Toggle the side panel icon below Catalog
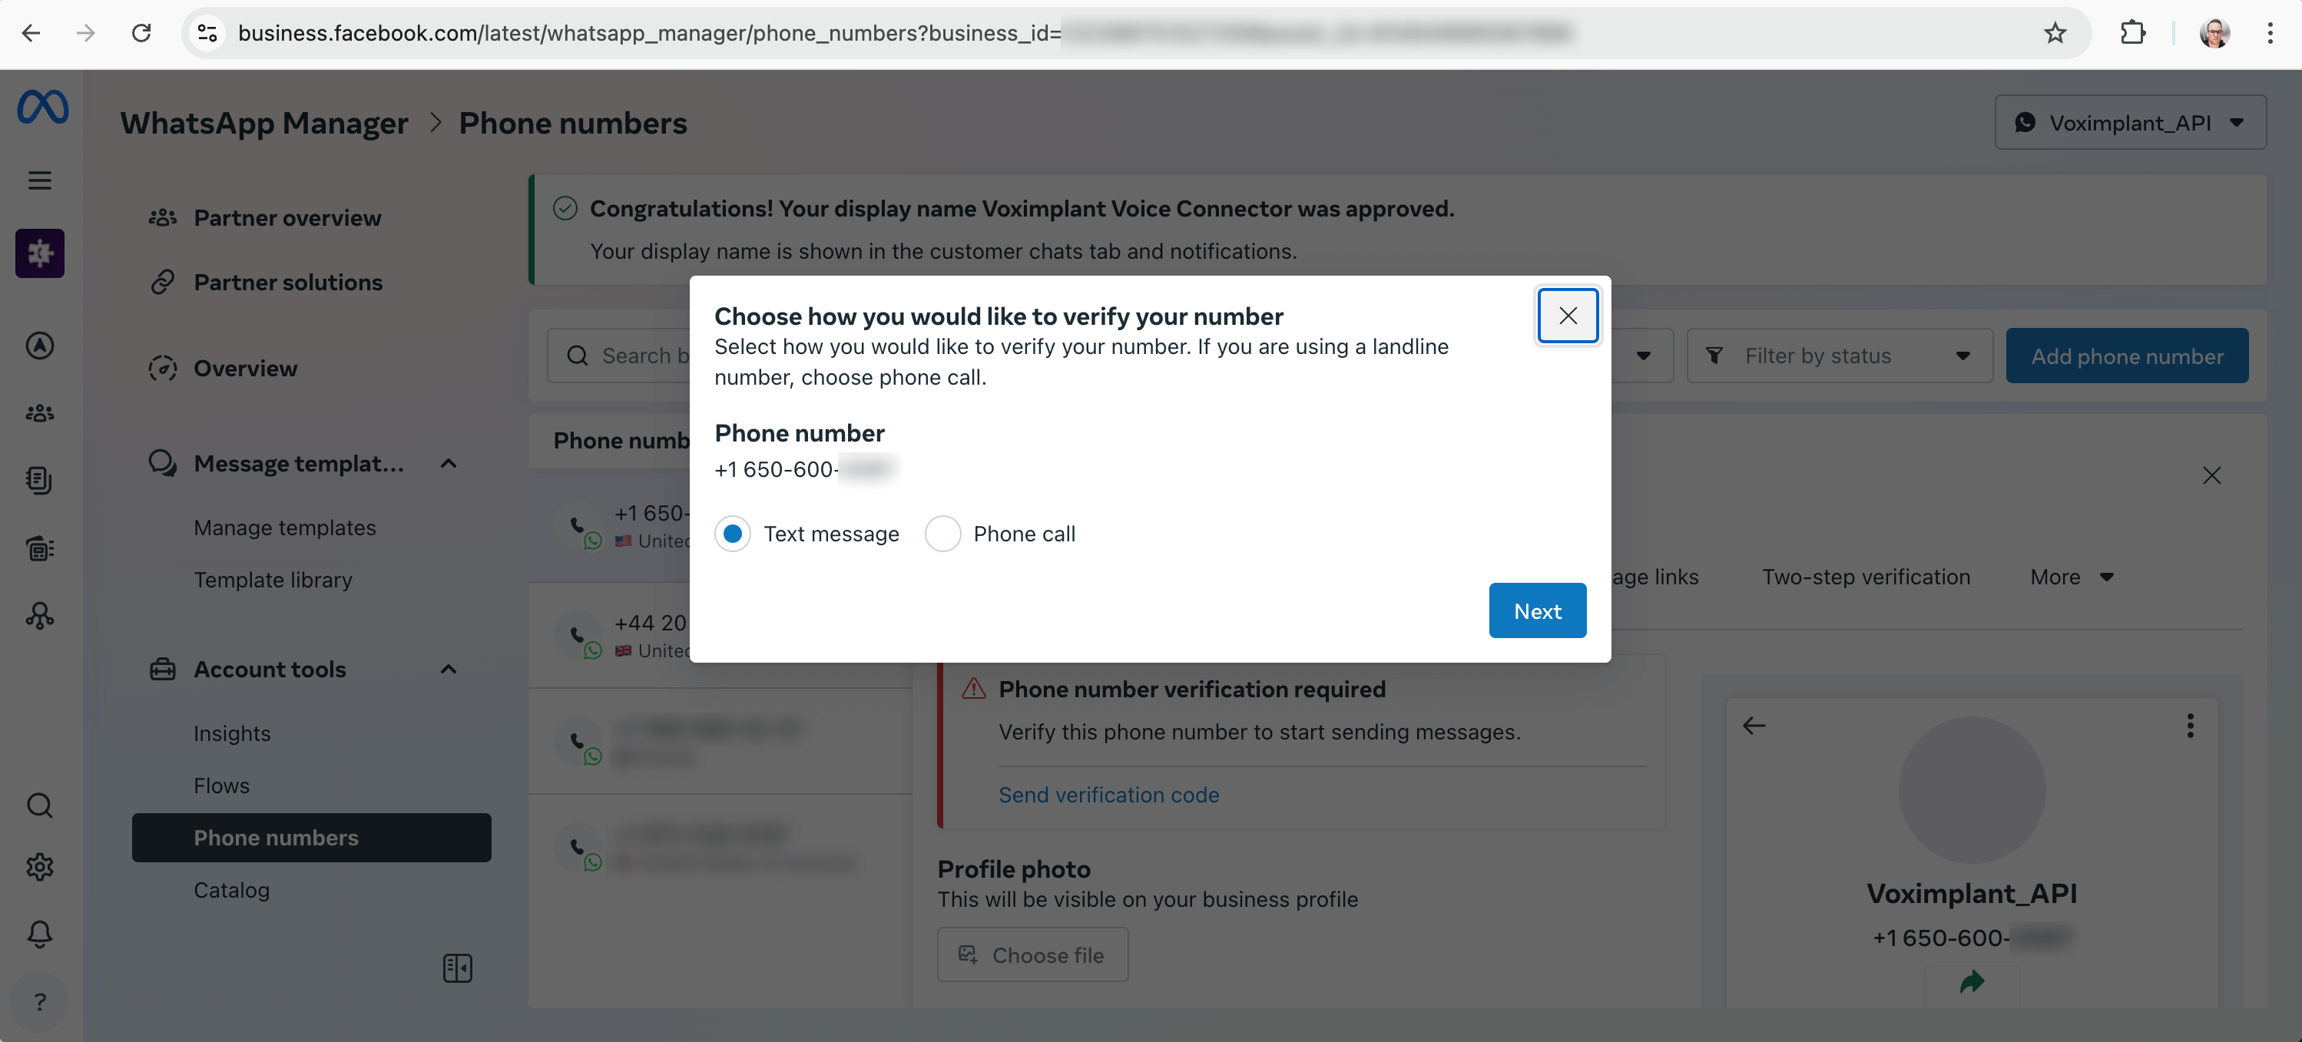This screenshot has height=1042, width=2302. [457, 967]
